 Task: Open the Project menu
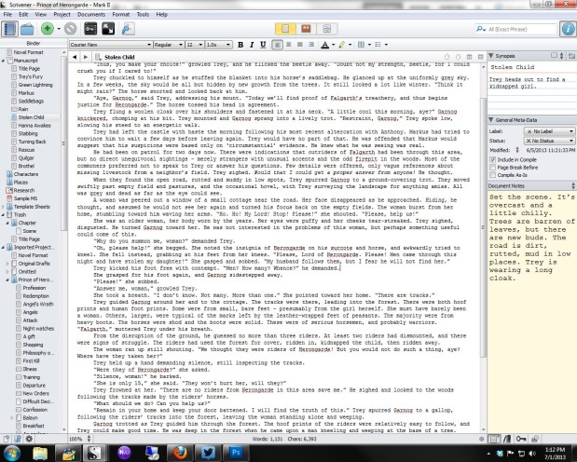(x=62, y=14)
